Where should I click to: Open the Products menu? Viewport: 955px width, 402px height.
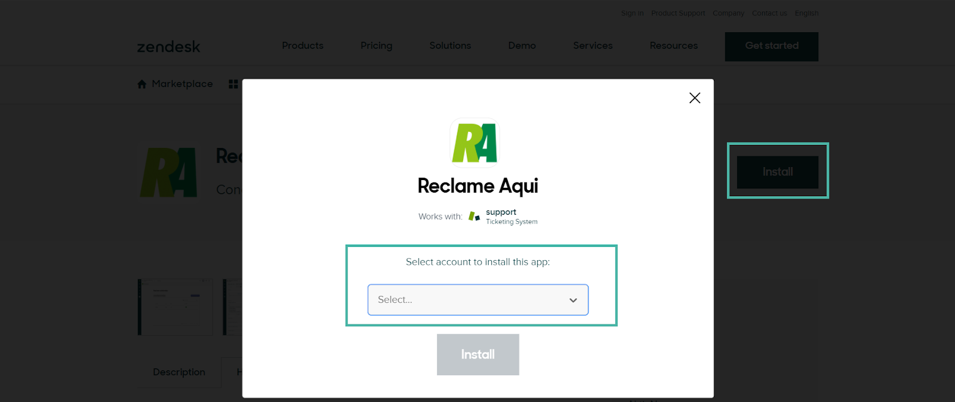coord(303,46)
